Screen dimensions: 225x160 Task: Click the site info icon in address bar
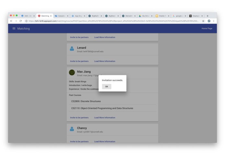[x=27, y=21]
